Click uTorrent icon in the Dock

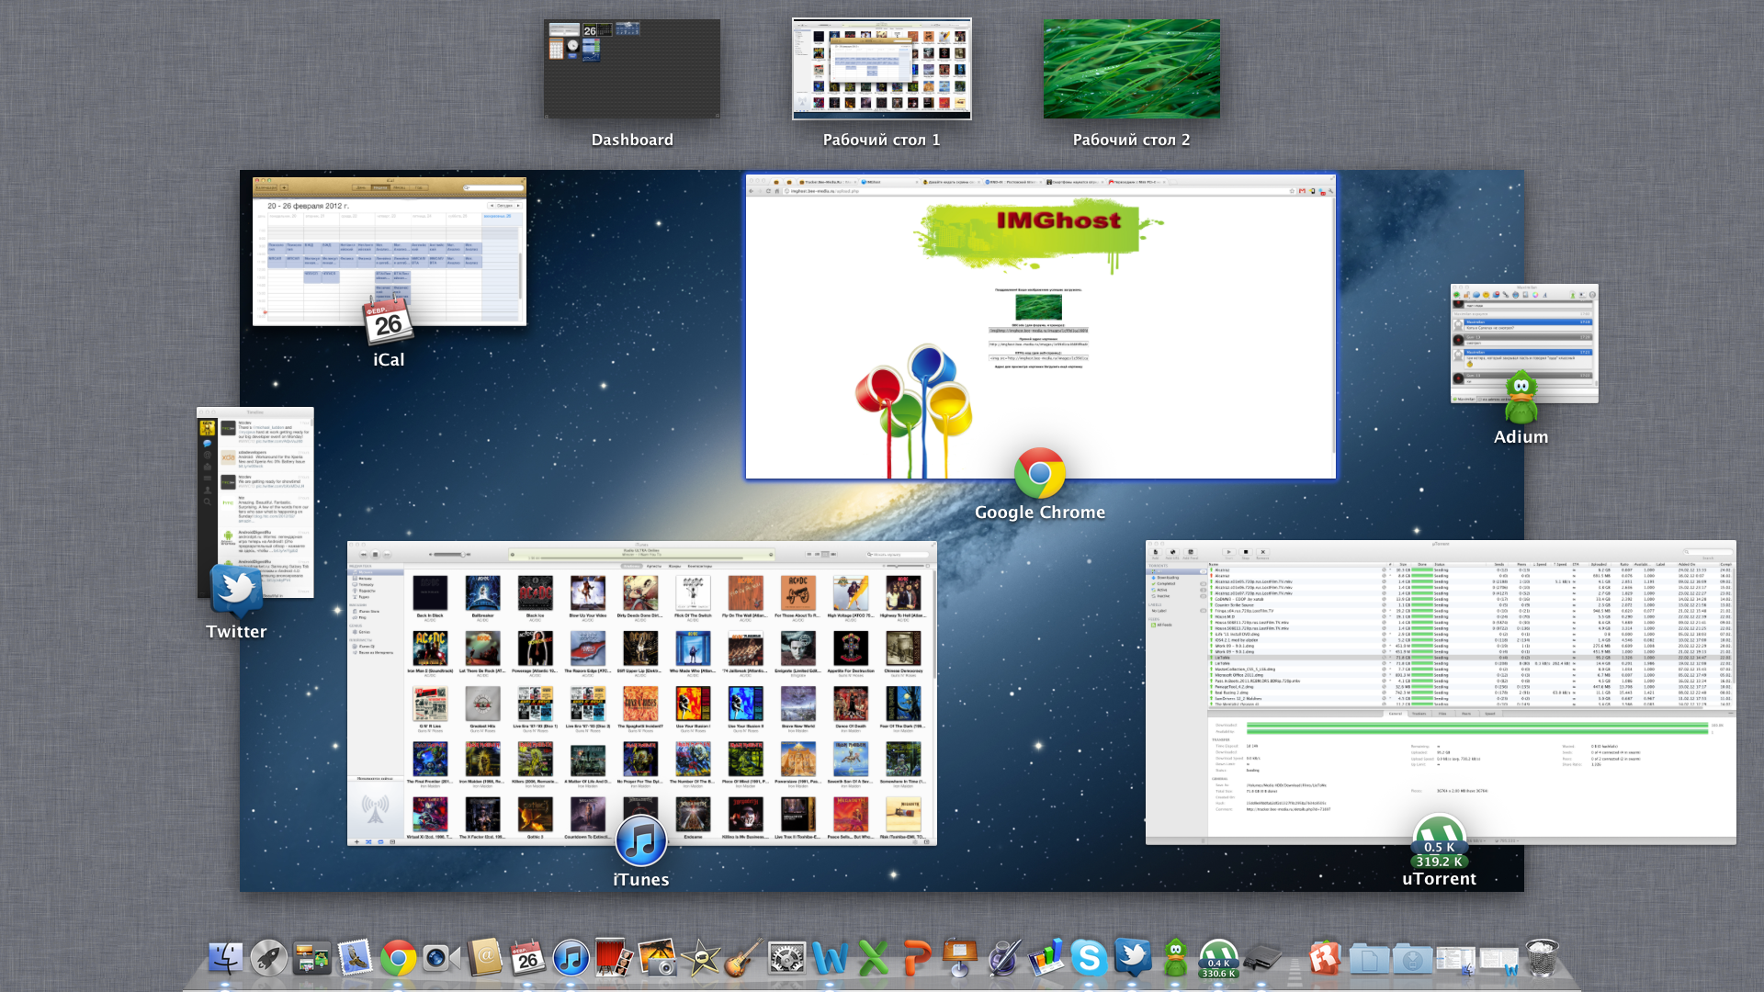coord(1218,958)
